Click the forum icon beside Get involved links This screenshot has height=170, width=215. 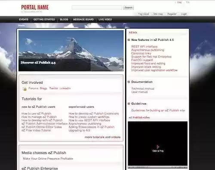point(25,89)
